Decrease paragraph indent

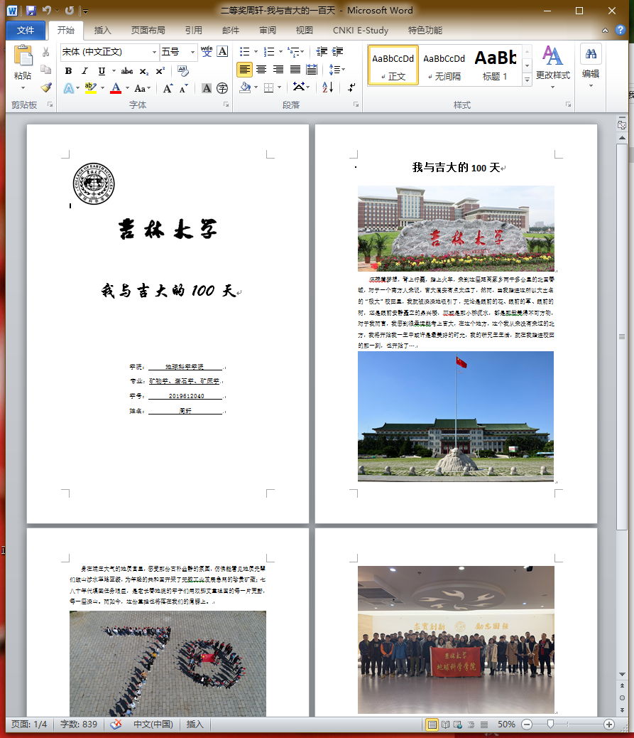(x=322, y=51)
